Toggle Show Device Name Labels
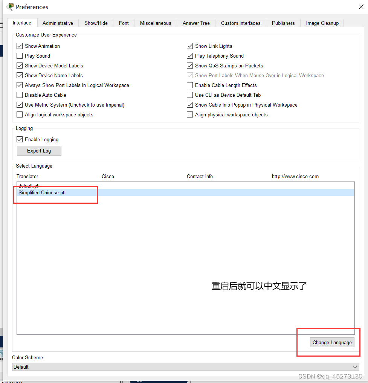Viewport: 368px width, 383px height. pos(20,75)
